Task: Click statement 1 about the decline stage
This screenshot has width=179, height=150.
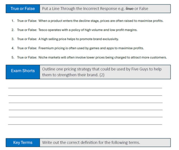Action: click(101, 21)
